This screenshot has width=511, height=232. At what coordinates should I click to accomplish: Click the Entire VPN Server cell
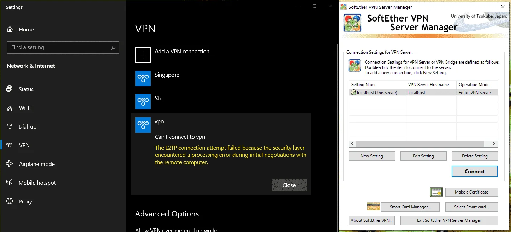pyautogui.click(x=475, y=93)
